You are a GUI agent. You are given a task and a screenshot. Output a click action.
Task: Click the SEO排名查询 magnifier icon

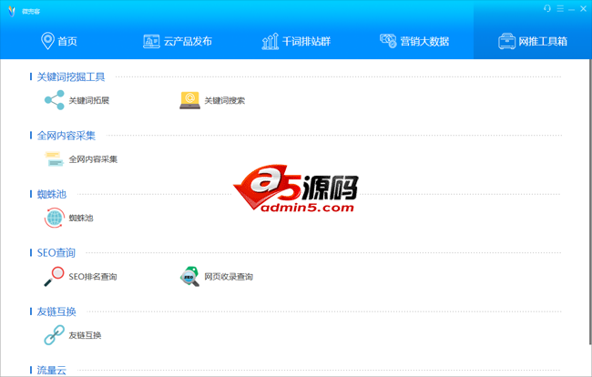pyautogui.click(x=54, y=276)
